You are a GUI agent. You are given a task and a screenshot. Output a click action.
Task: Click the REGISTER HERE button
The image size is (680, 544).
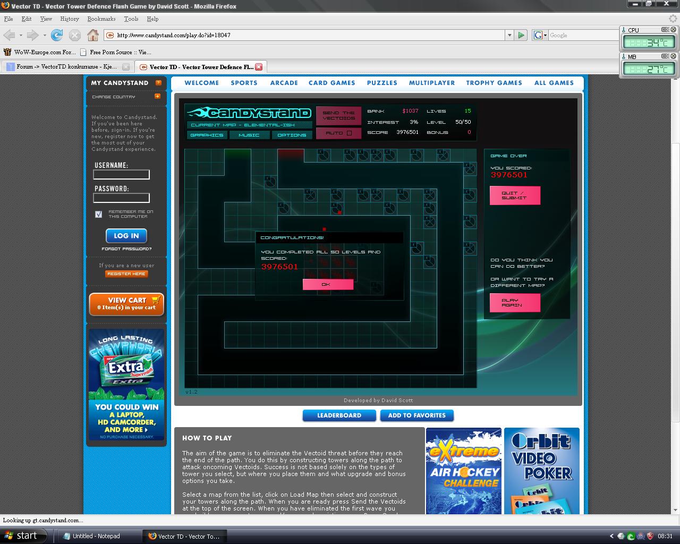point(126,274)
